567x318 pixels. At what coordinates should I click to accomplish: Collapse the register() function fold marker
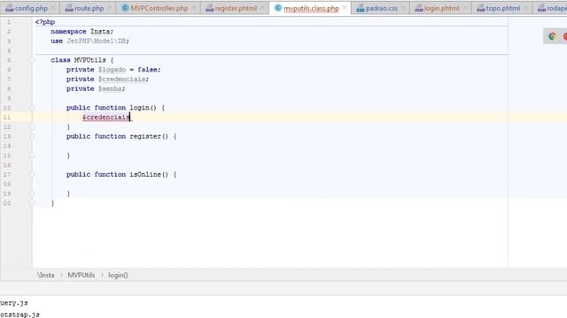32,137
